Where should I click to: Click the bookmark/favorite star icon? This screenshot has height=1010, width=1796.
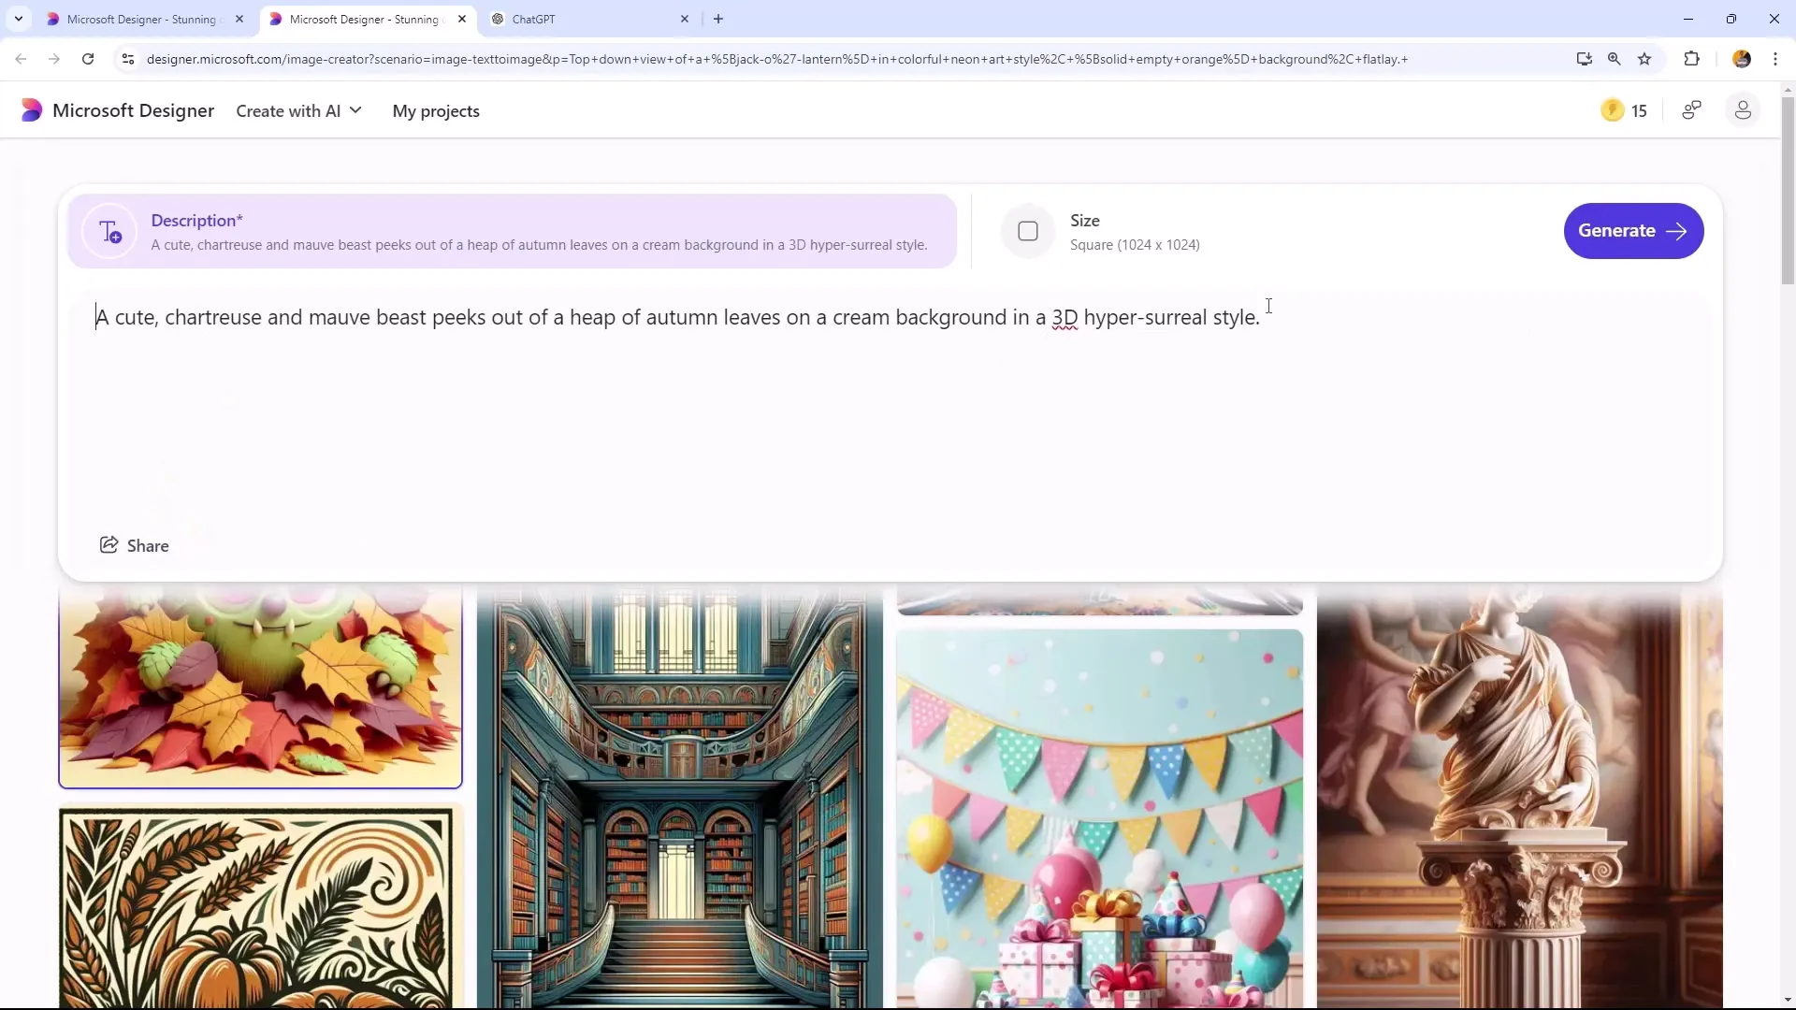click(1646, 59)
